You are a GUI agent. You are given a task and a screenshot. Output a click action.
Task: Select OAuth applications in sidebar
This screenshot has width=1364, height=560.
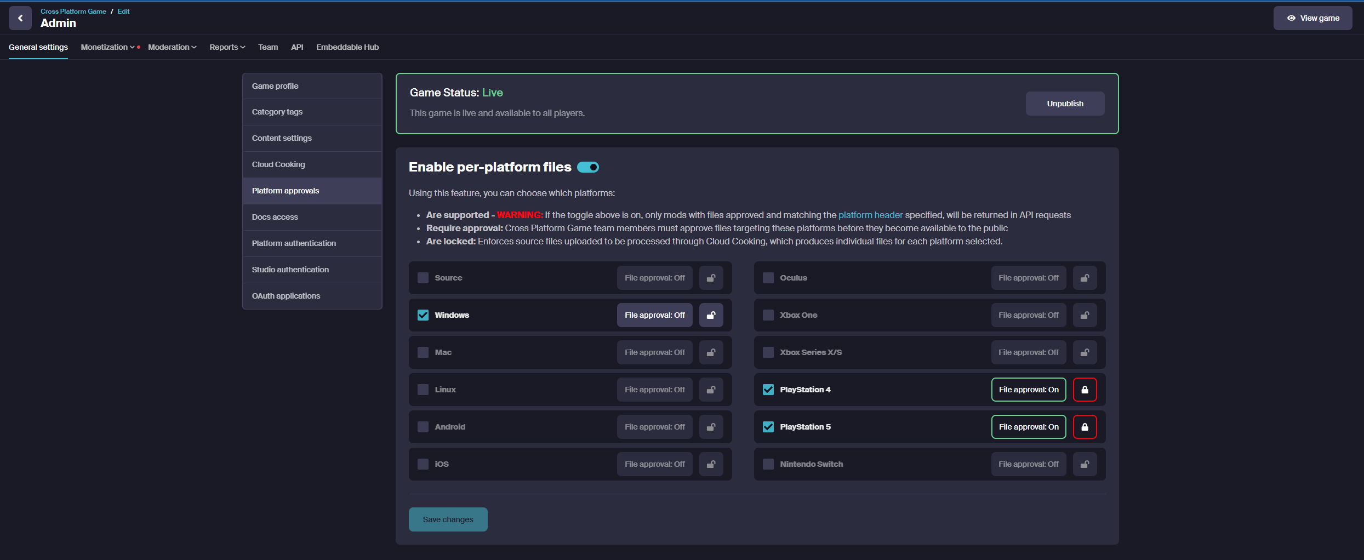(312, 296)
